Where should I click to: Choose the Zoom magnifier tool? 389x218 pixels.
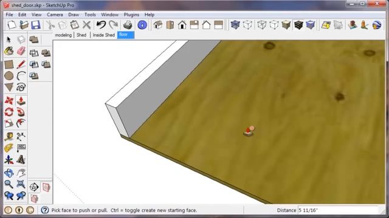(x=9, y=184)
